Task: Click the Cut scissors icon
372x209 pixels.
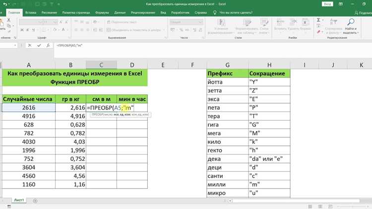Action: tap(9, 20)
